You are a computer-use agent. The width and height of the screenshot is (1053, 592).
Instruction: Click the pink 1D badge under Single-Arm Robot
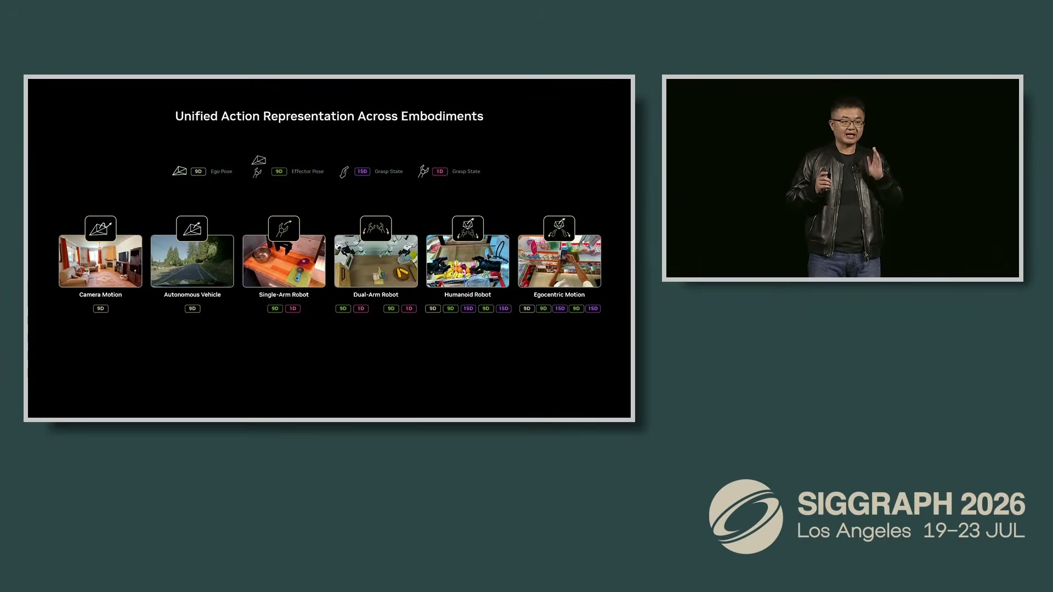click(x=293, y=309)
